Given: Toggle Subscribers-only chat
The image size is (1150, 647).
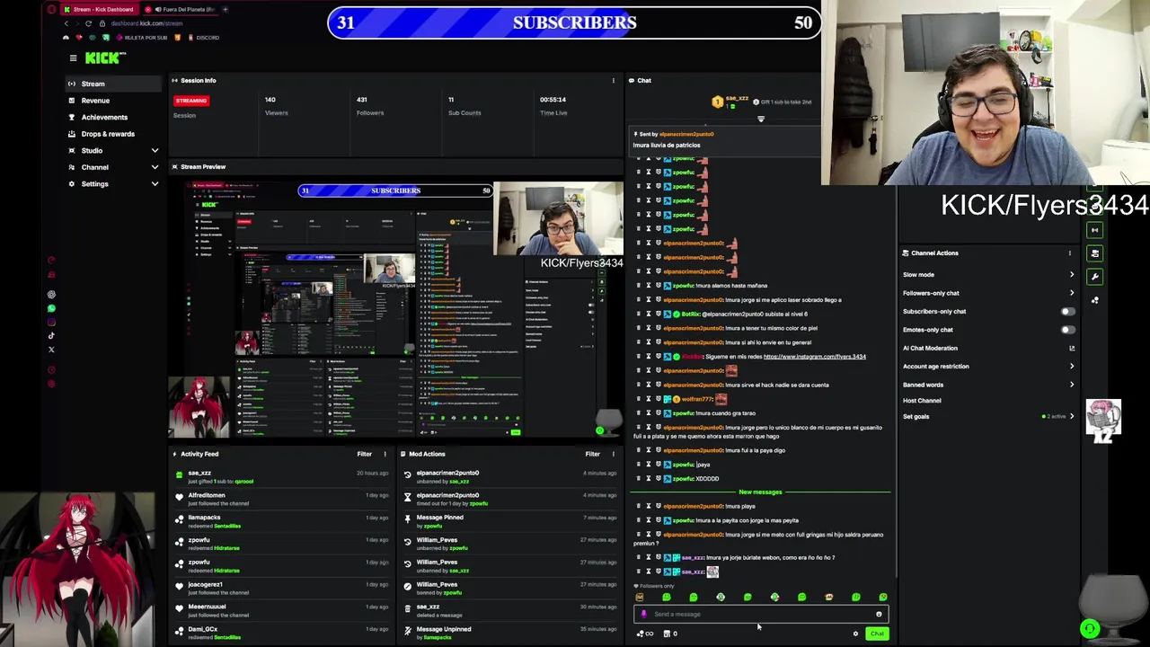Looking at the screenshot, I should (x=1066, y=312).
